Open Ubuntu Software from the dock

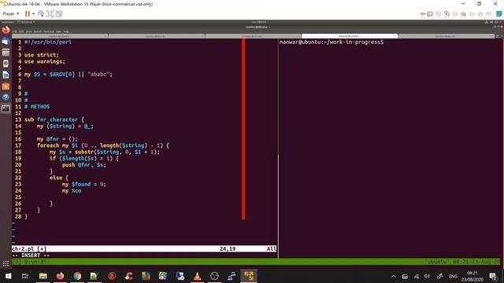6,86
